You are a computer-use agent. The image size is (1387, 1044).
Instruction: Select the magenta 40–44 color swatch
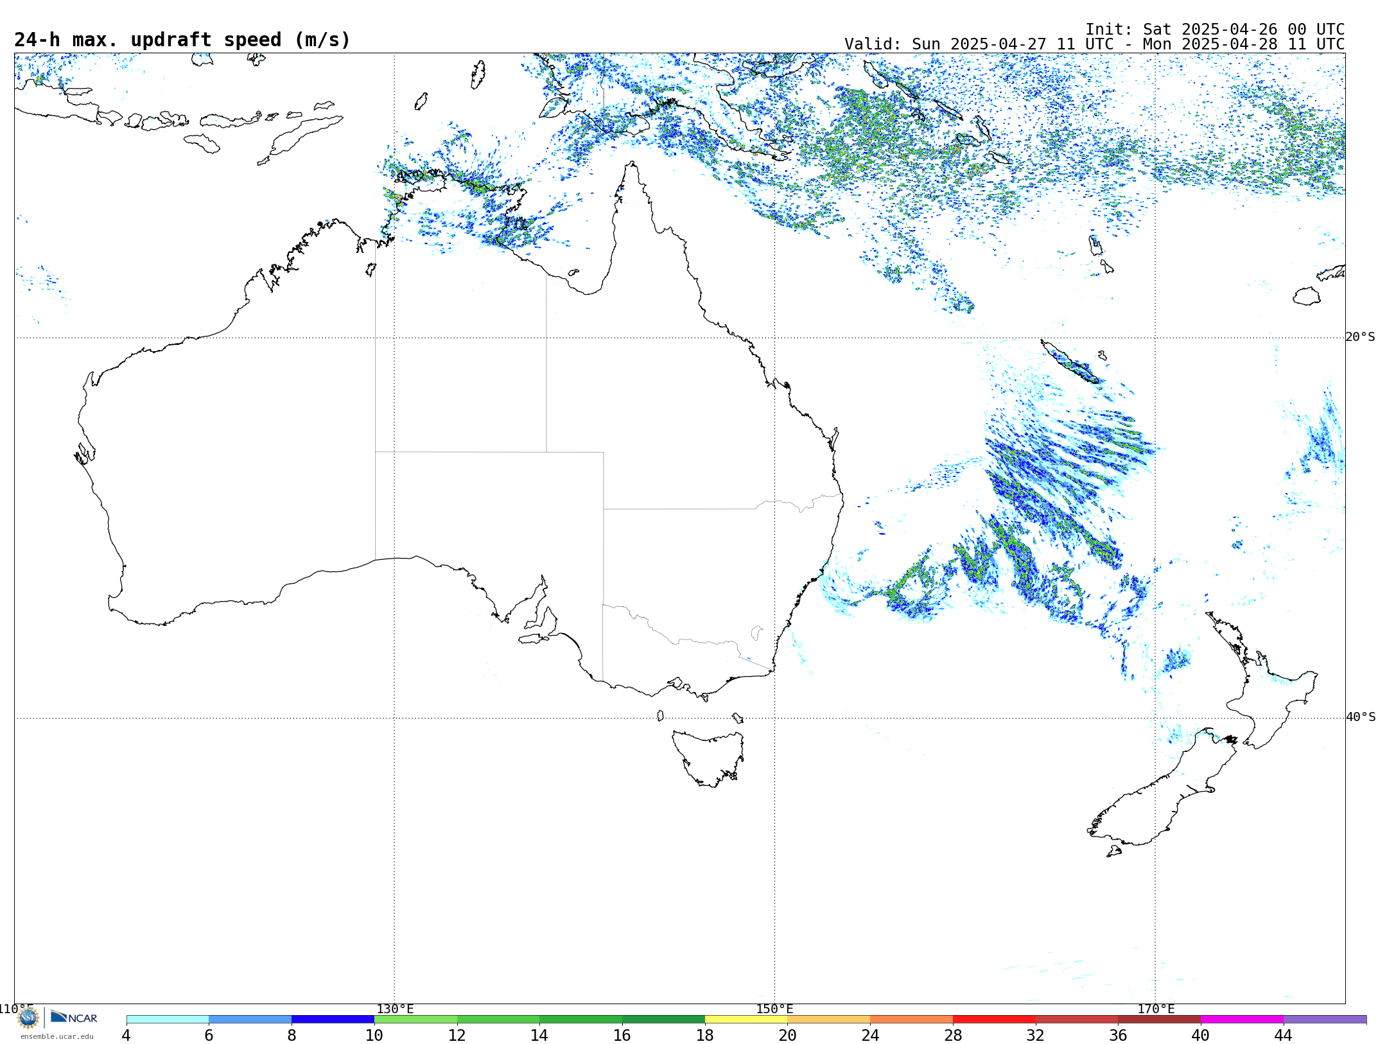tap(1242, 1019)
